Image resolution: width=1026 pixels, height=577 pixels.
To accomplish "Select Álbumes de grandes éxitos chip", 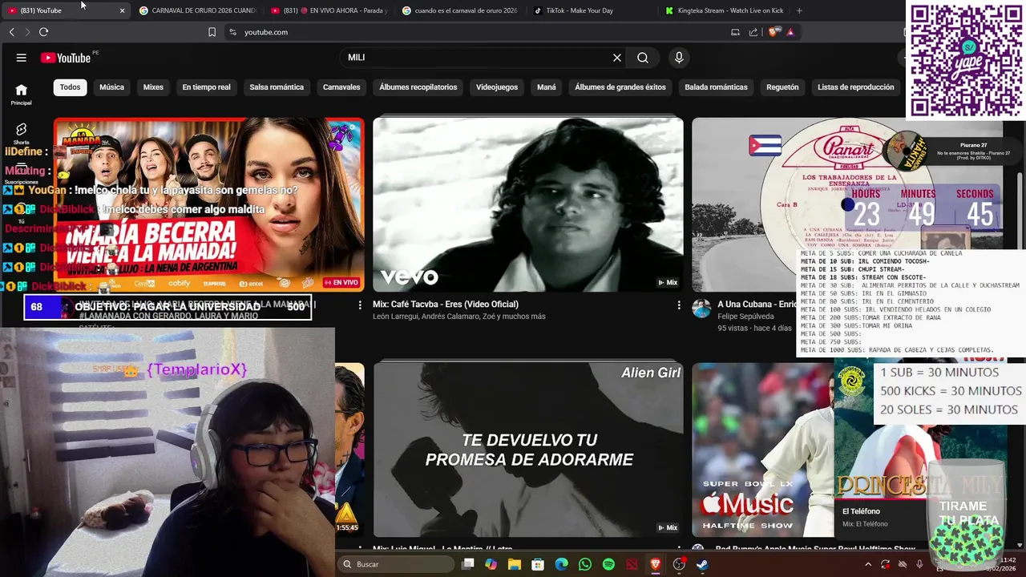I will (620, 87).
